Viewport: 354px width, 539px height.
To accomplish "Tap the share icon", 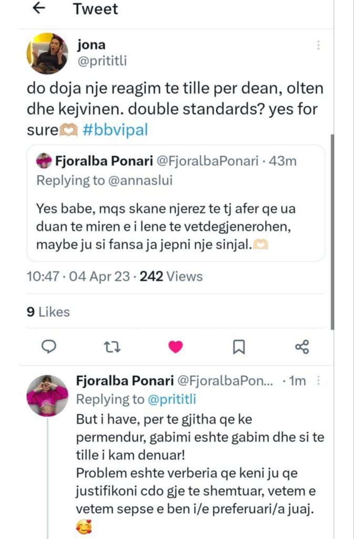I will 302,346.
